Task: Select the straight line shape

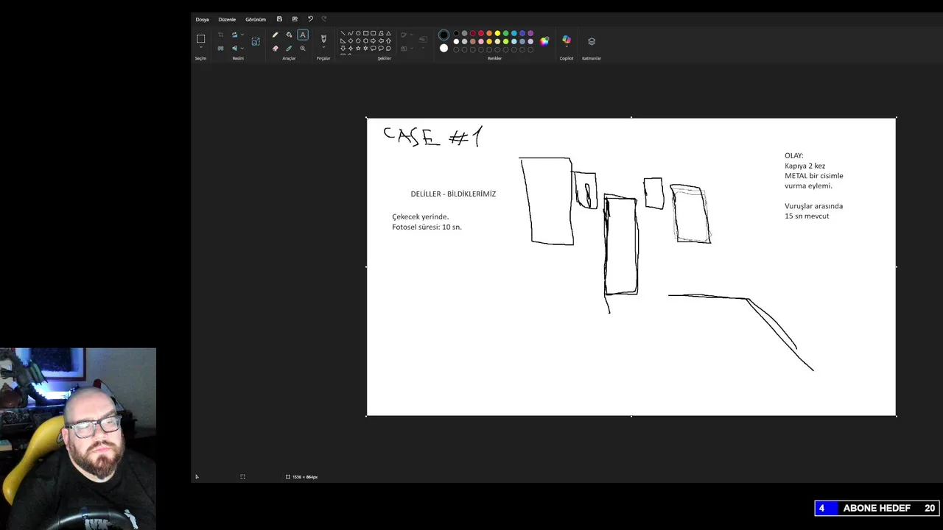Action: click(x=343, y=33)
